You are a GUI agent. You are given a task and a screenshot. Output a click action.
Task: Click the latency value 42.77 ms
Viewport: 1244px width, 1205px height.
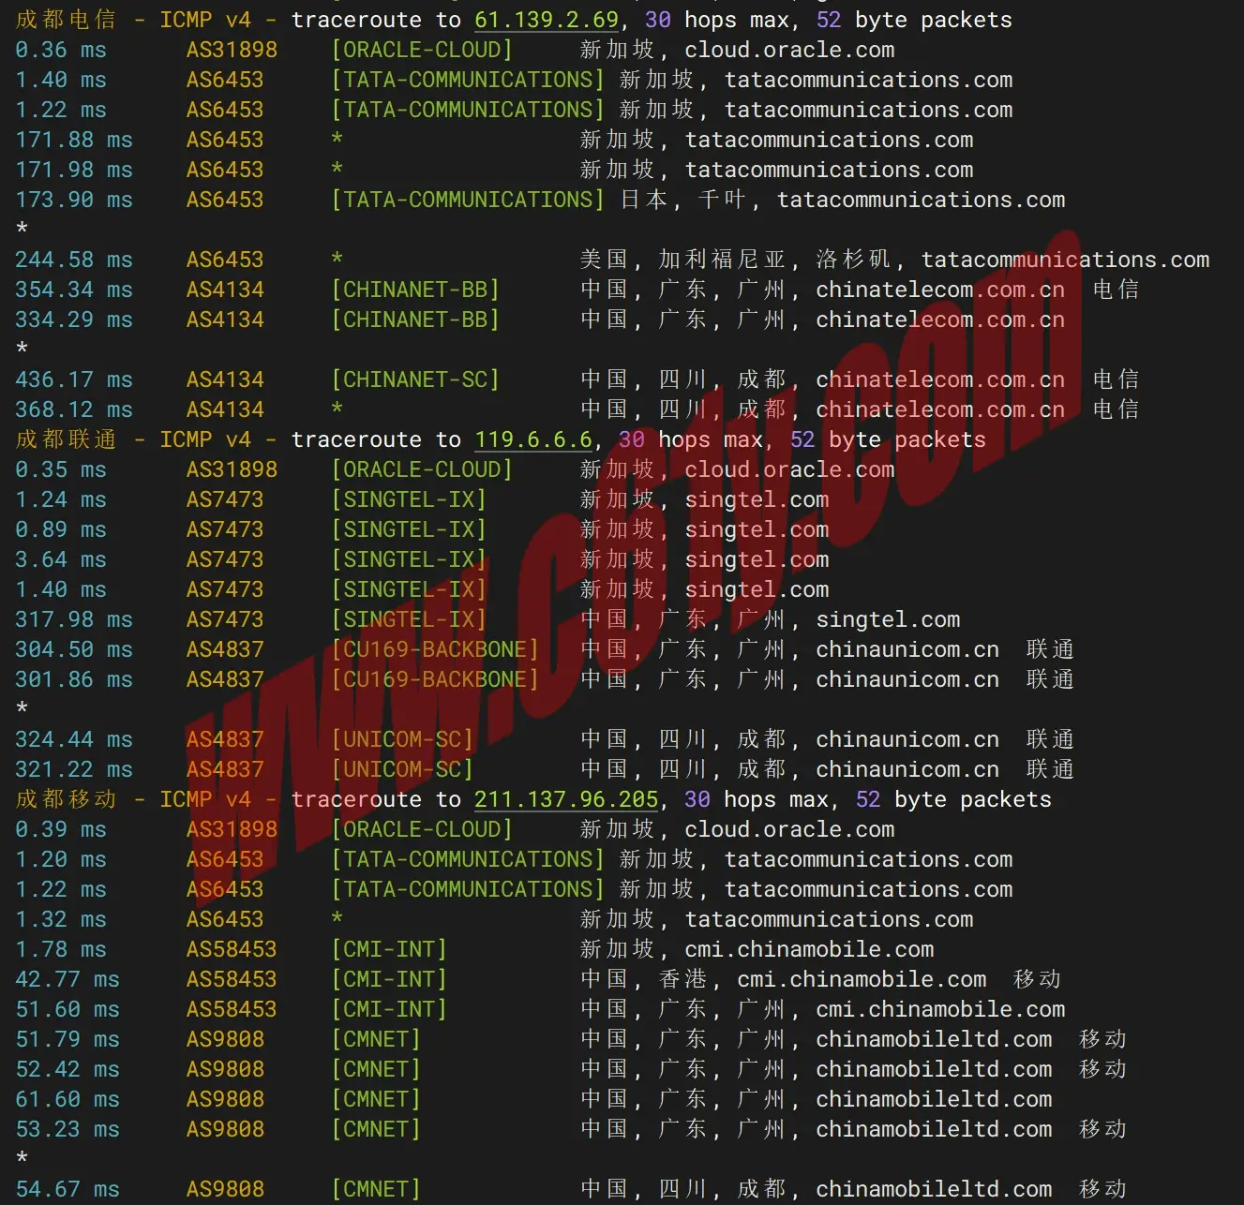point(67,979)
